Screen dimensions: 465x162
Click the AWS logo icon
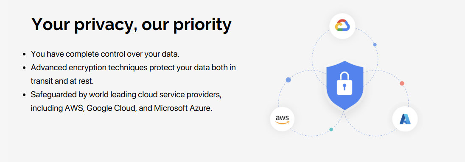click(x=282, y=119)
